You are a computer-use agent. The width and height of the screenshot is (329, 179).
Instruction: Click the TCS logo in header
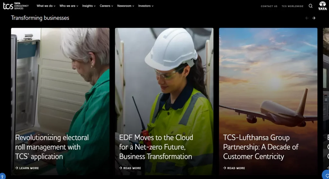pyautogui.click(x=16, y=6)
